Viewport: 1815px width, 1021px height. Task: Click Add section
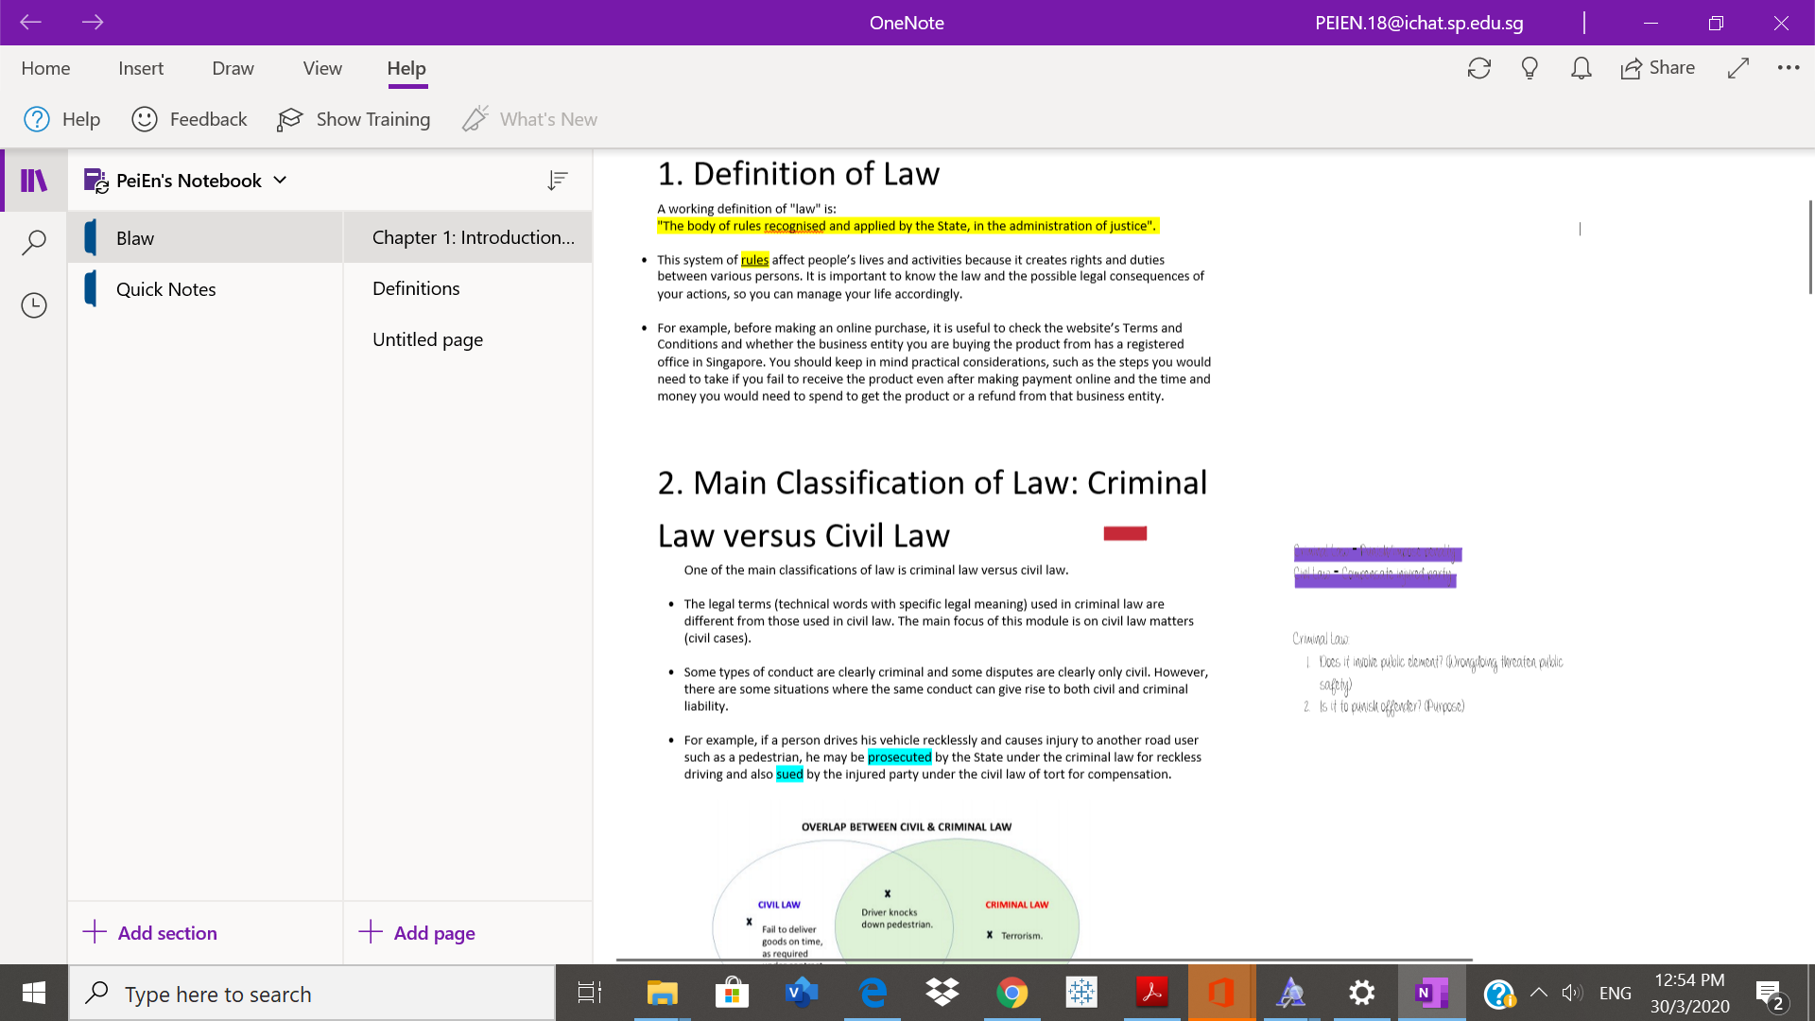150,933
